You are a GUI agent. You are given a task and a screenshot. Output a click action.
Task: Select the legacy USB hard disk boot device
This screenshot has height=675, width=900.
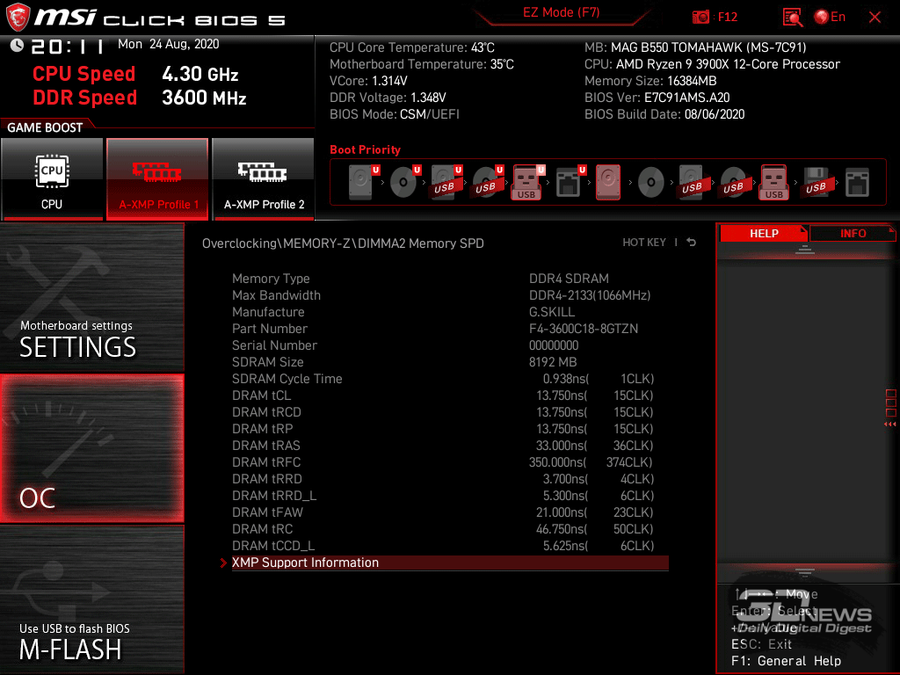pyautogui.click(x=692, y=183)
